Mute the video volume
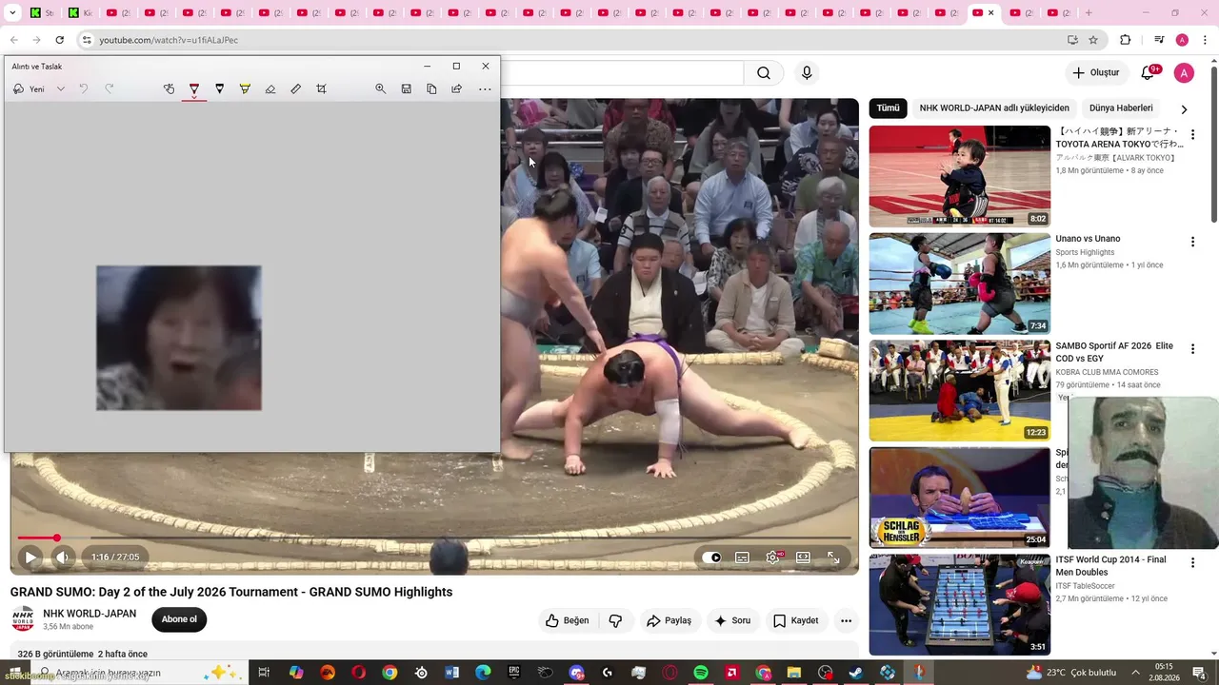The image size is (1219, 685). coord(62,558)
